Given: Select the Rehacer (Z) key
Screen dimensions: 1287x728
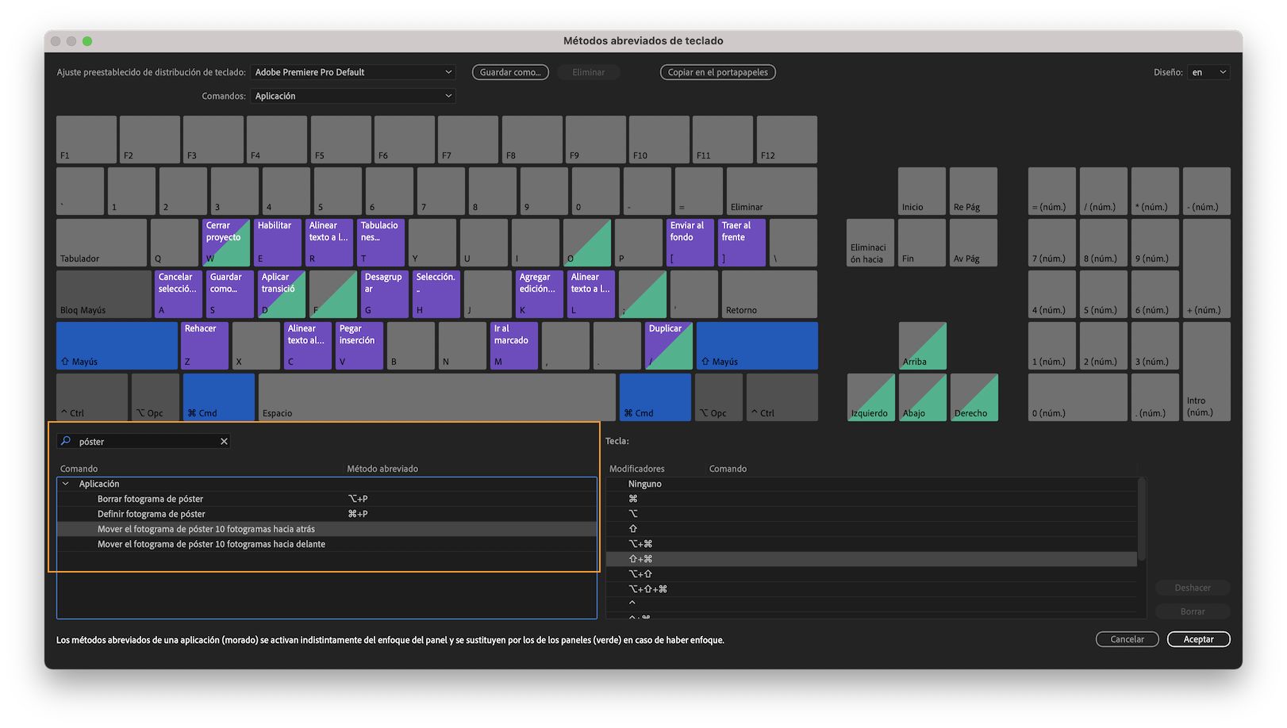Looking at the screenshot, I should (204, 345).
